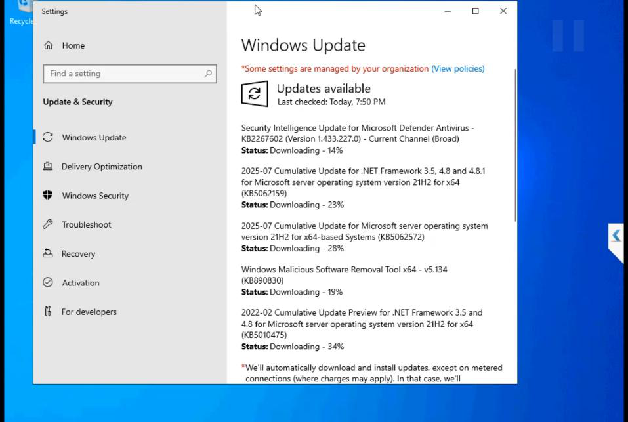Click the Windows Update page heading
This screenshot has height=422, width=628.
(x=303, y=45)
